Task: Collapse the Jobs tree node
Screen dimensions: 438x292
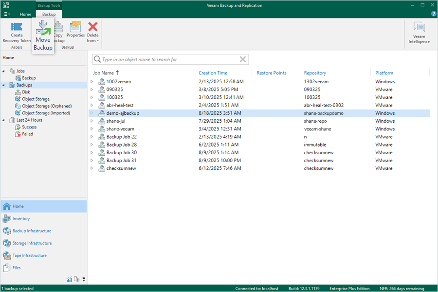Action: 3,71
